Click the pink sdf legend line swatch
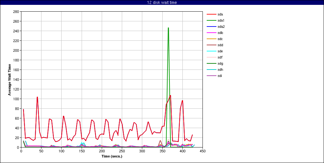324x163 pixels. 211,57
